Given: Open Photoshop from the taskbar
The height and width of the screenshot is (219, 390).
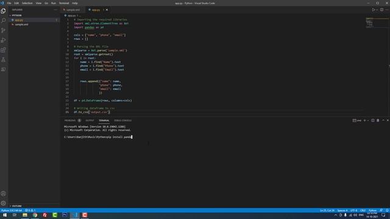Looking at the screenshot, I should 65,215.
